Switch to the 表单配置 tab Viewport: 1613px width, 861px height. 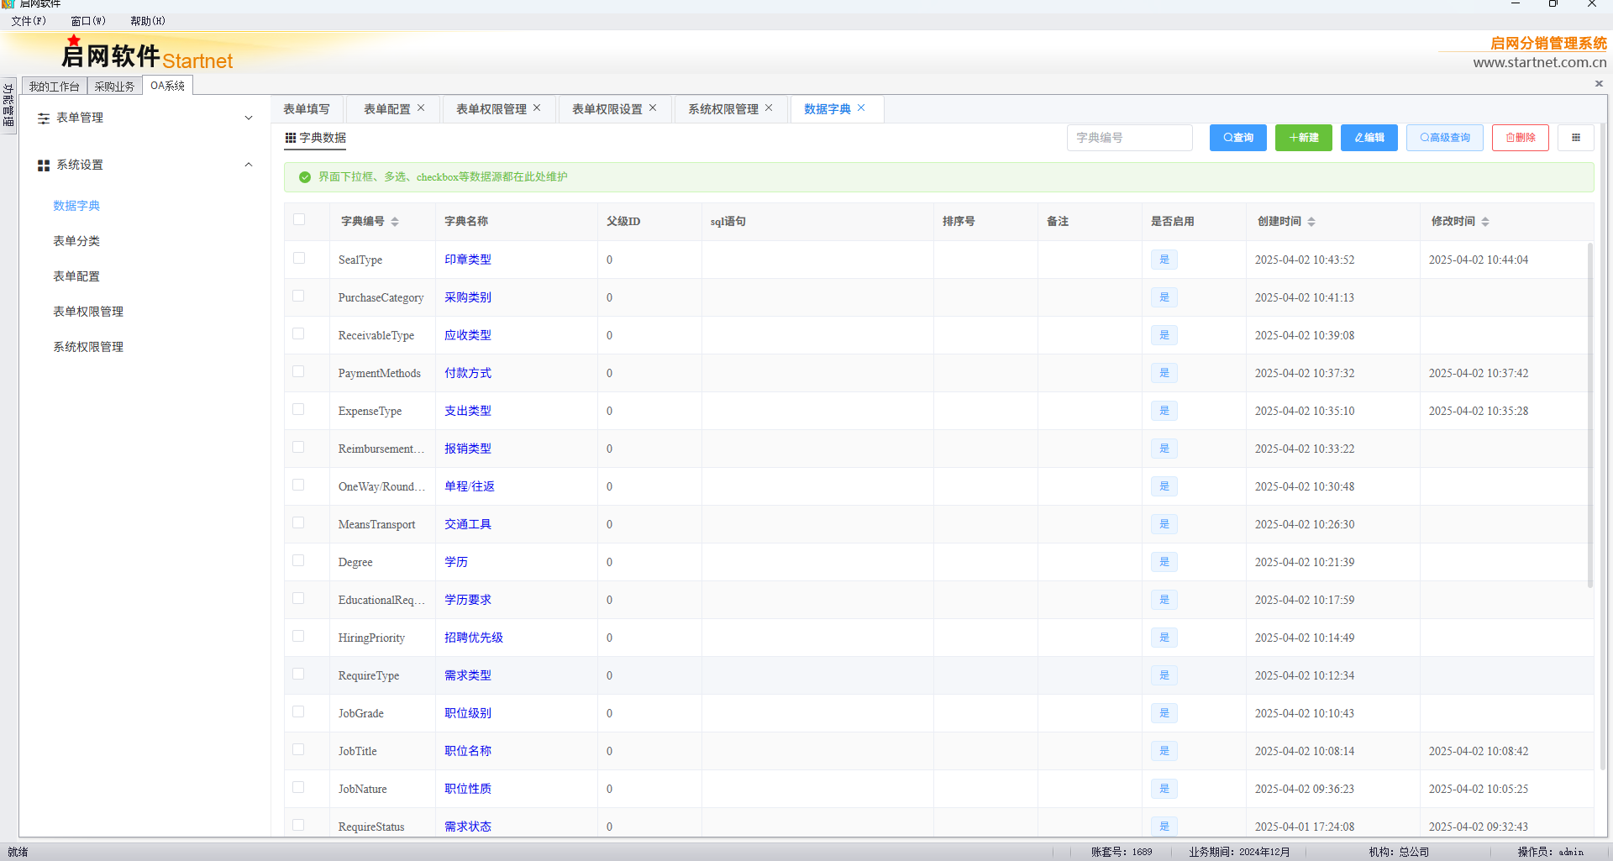386,109
